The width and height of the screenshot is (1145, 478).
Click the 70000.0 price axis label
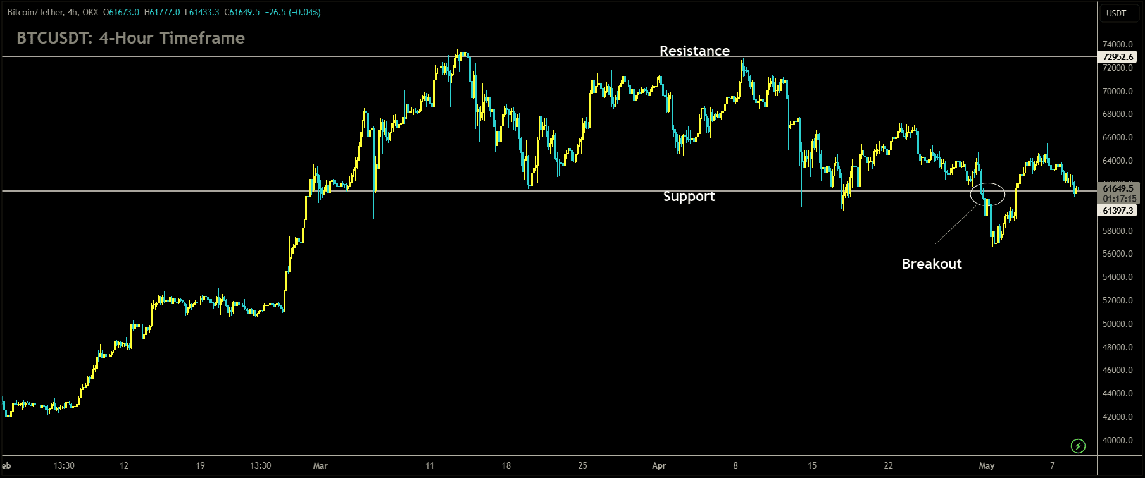coord(1117,91)
